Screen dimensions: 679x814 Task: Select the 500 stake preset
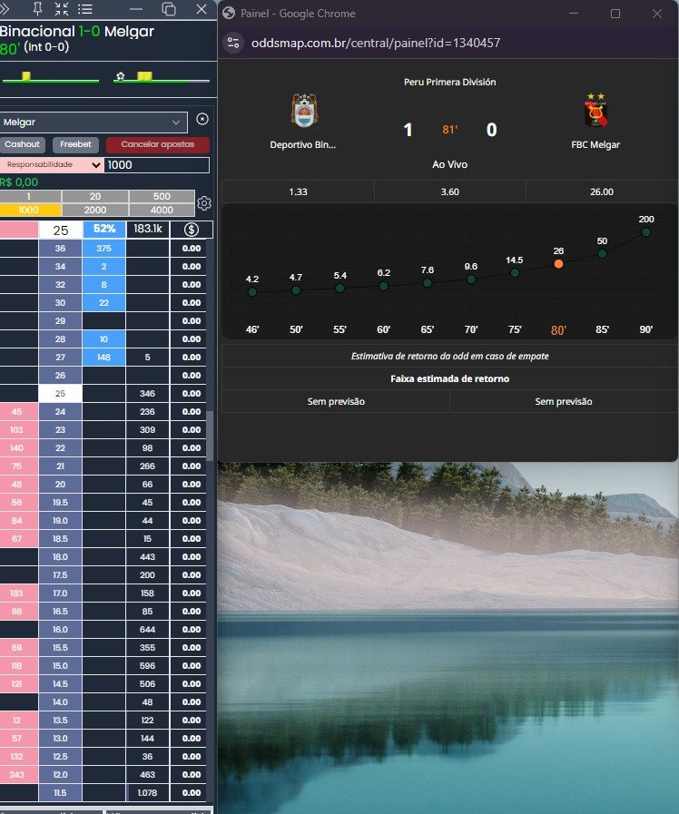[162, 197]
